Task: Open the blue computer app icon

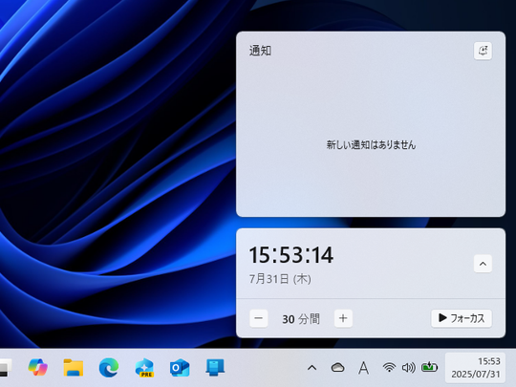Action: coord(215,367)
